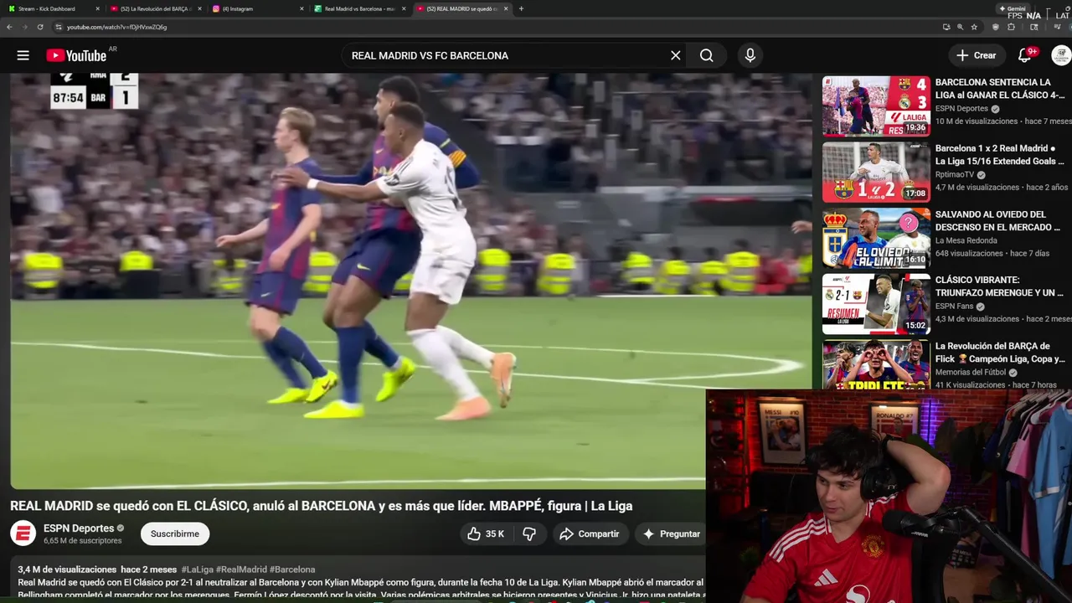The image size is (1072, 603).
Task: Switch to La Revolución del BARÇA tab
Action: tap(155, 8)
